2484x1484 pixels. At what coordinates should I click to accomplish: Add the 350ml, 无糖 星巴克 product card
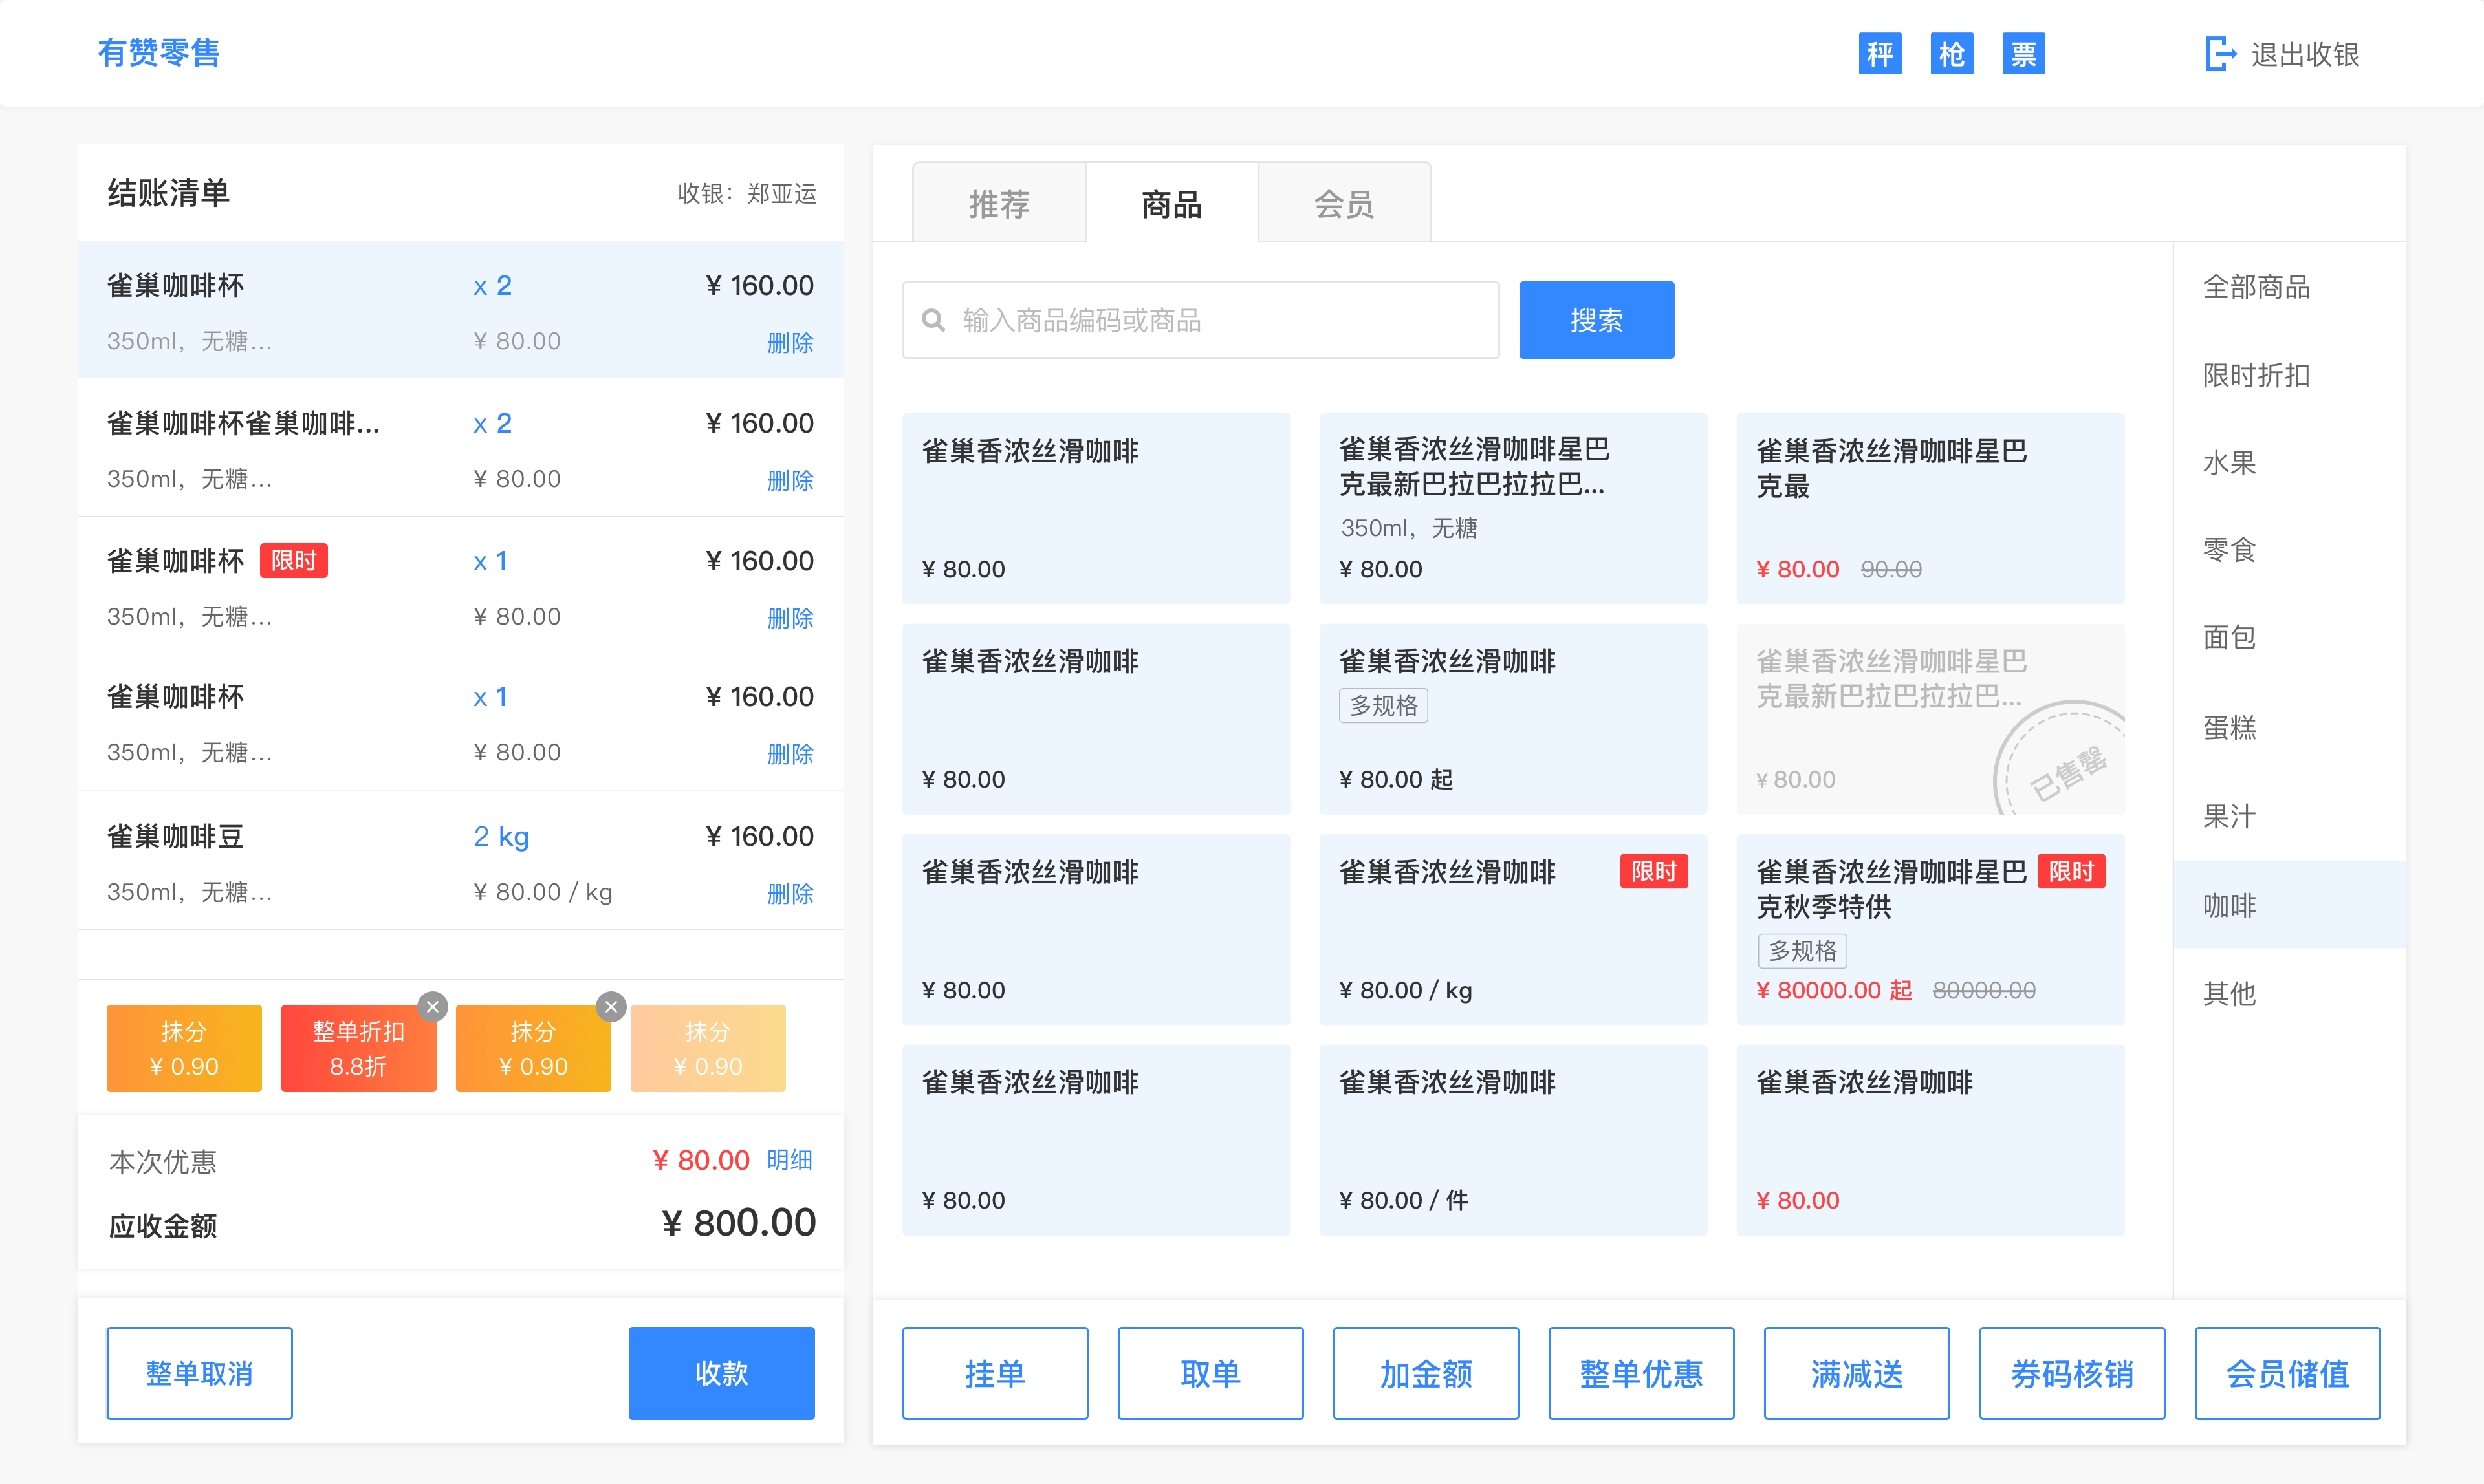point(1512,508)
